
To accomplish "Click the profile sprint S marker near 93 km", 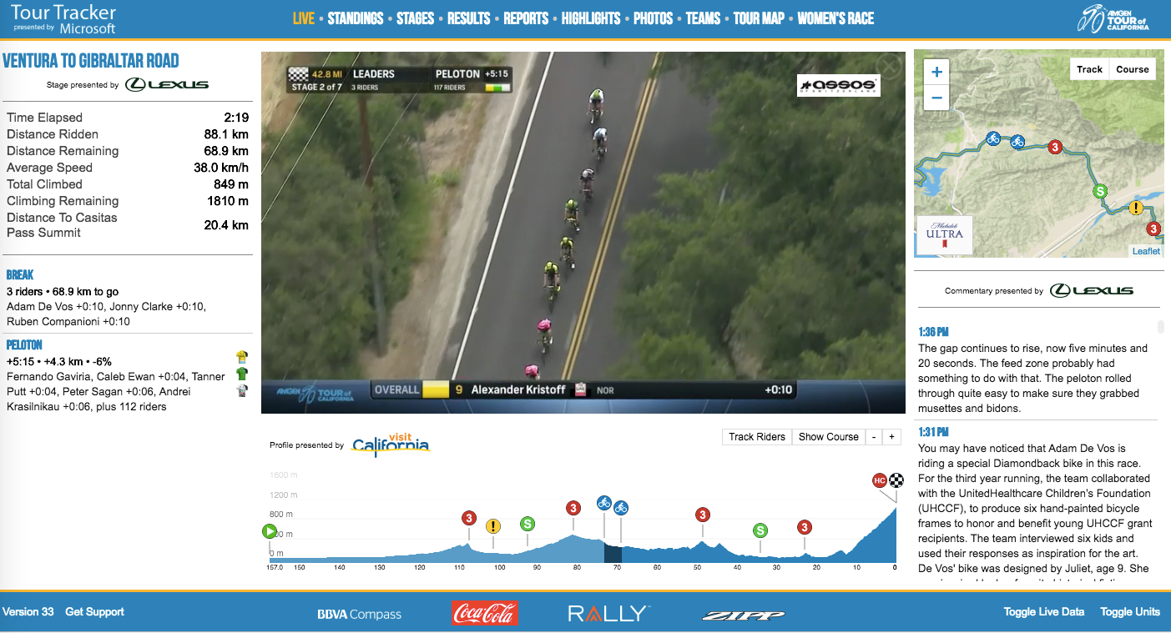I will (x=527, y=524).
